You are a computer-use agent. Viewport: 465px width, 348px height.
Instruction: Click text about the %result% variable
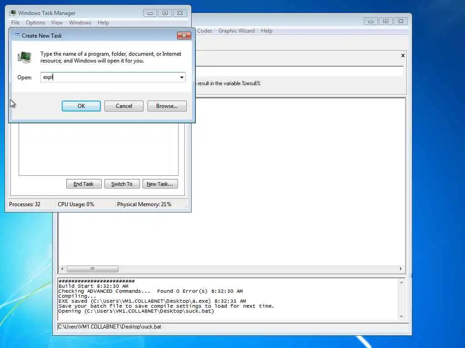pyautogui.click(x=228, y=83)
